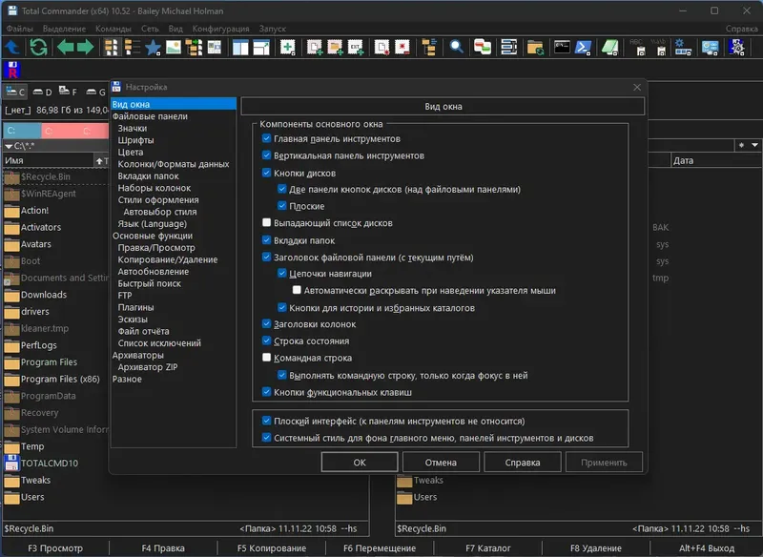Open the "Конфигурация" menu

[220, 29]
